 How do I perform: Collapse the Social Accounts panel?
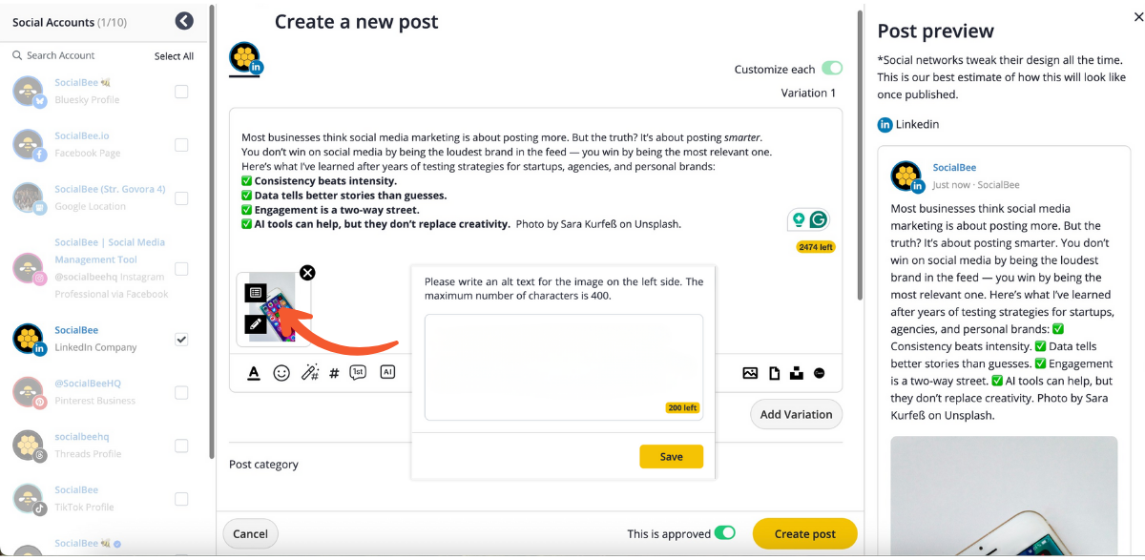point(185,21)
